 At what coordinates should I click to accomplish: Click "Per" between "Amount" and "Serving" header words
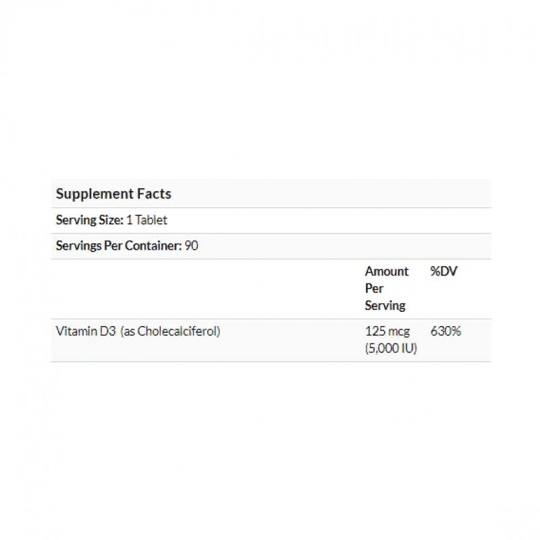[374, 288]
